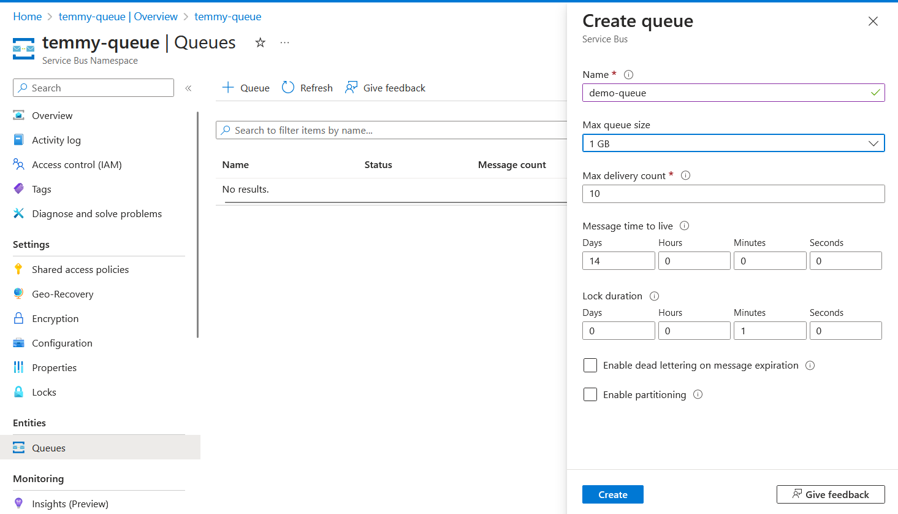Collapse the left sidebar with double chevron
This screenshot has width=898, height=514.
coord(189,88)
